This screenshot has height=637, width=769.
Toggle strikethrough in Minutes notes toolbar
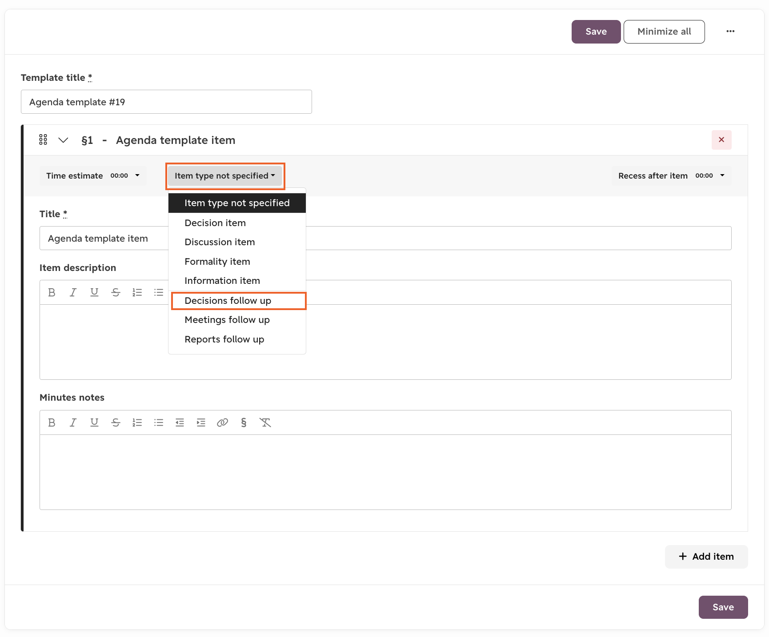pos(116,422)
